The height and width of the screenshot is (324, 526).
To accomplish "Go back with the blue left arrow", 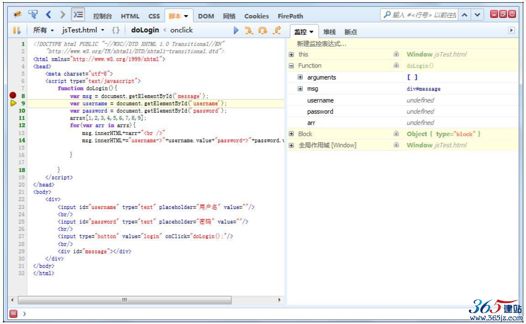I will 49,15.
